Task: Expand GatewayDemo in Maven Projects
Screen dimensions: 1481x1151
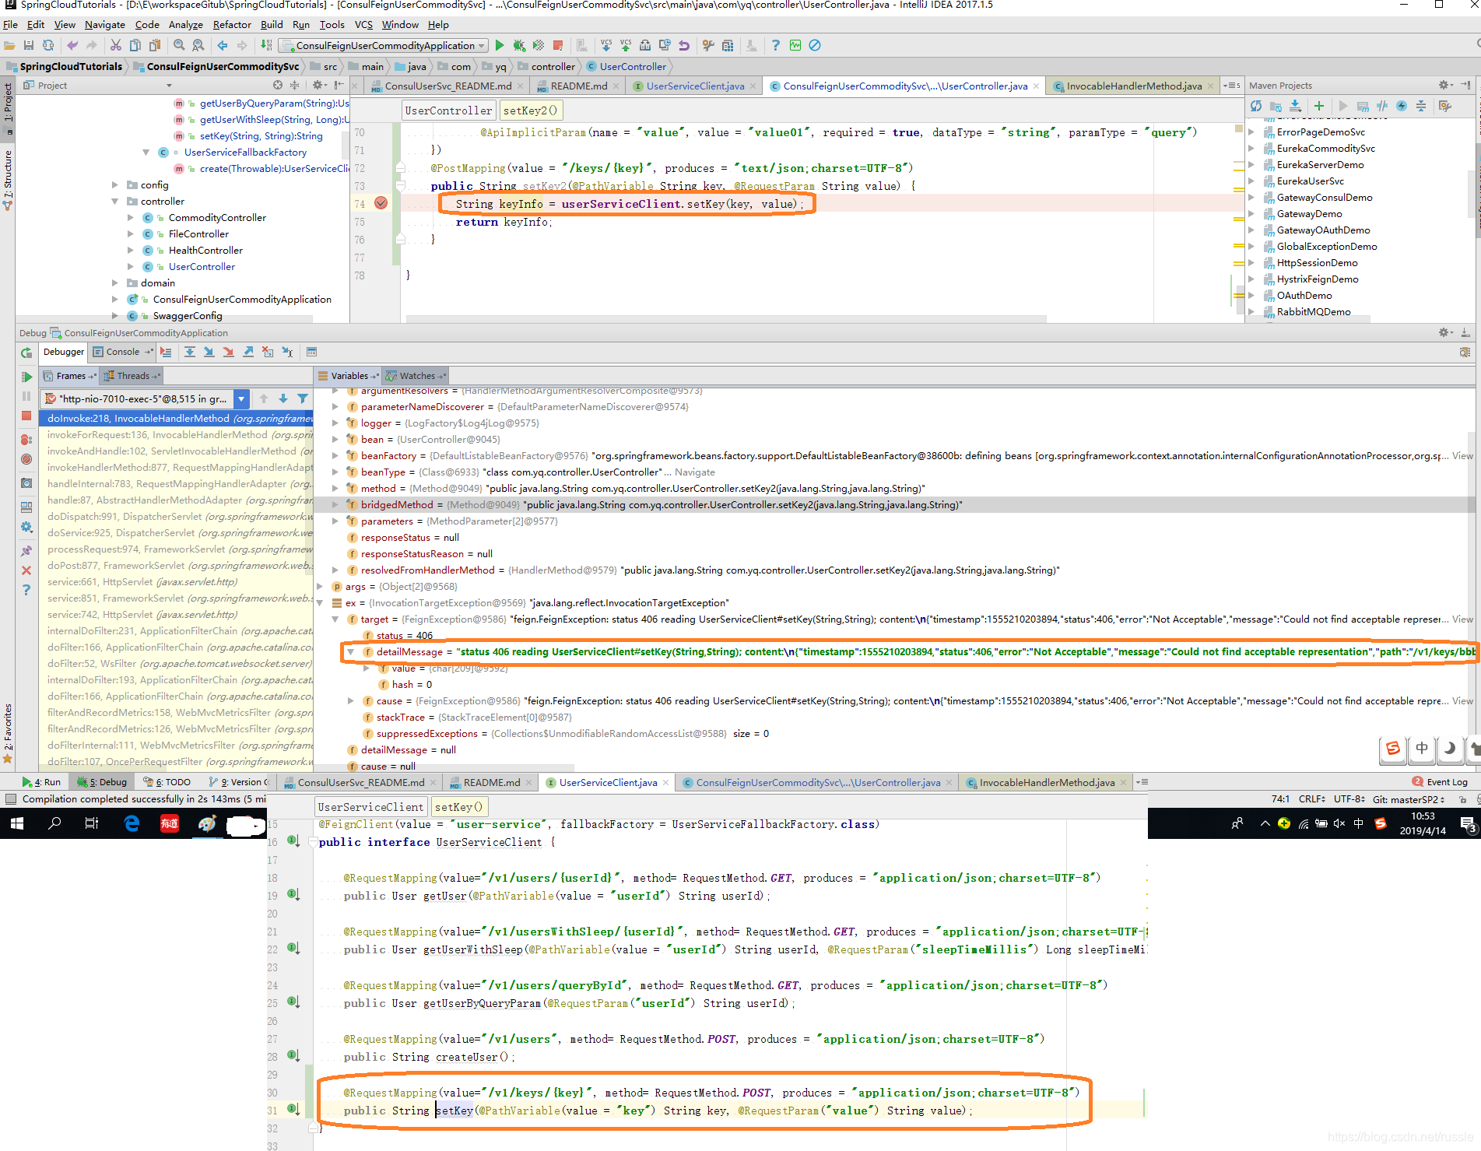Action: tap(1251, 214)
